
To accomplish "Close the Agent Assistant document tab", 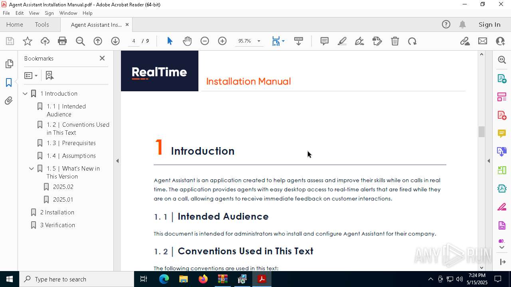I will pos(127,25).
